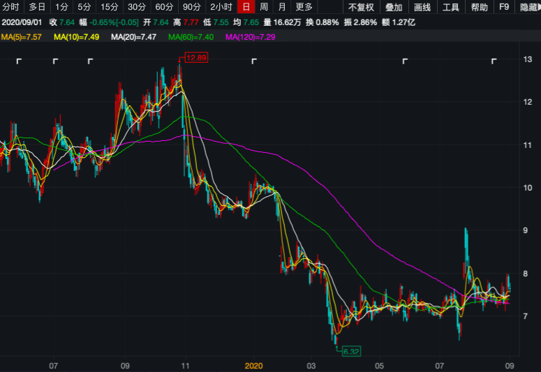Switch to the 2小时 chart period
The image size is (541, 372).
tap(221, 8)
